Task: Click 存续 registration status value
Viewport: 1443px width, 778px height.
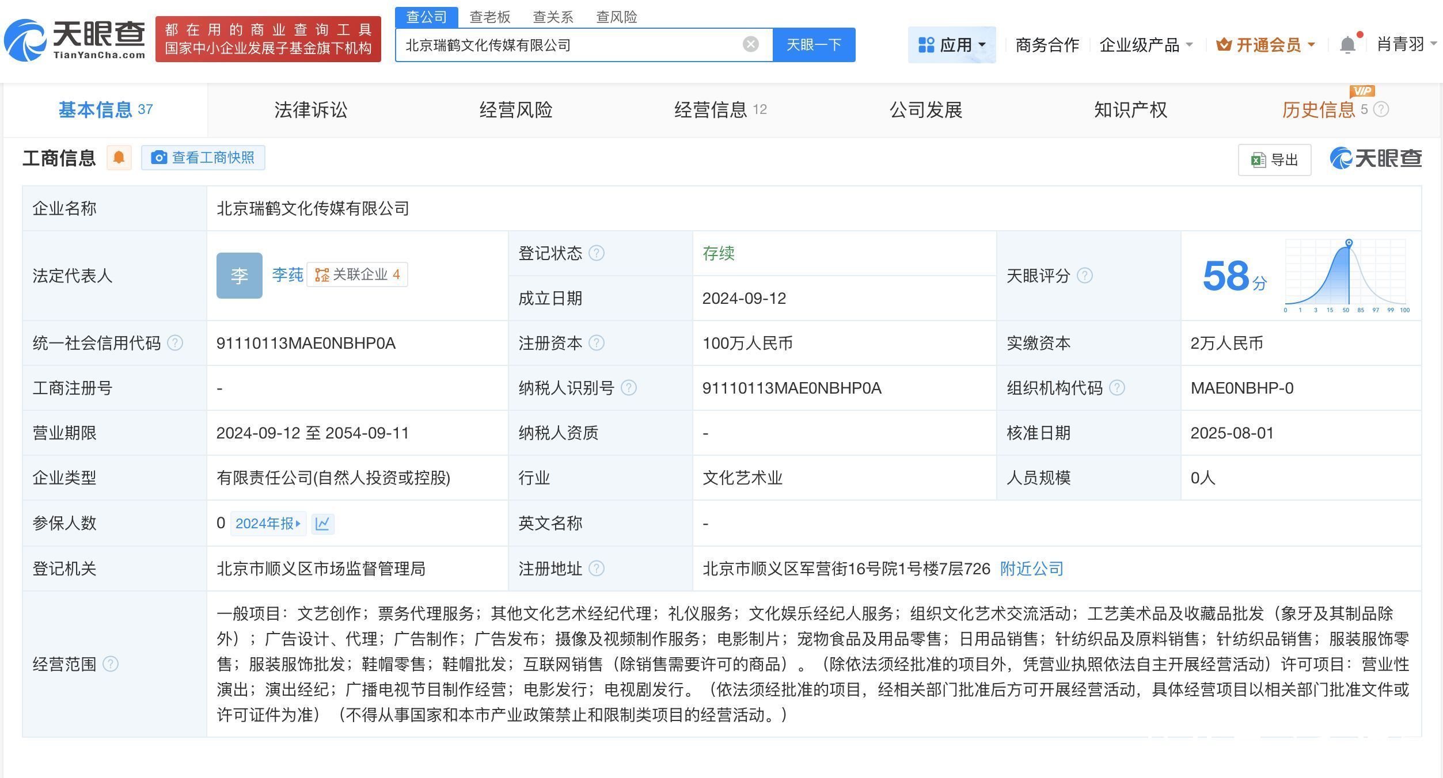Action: (718, 253)
